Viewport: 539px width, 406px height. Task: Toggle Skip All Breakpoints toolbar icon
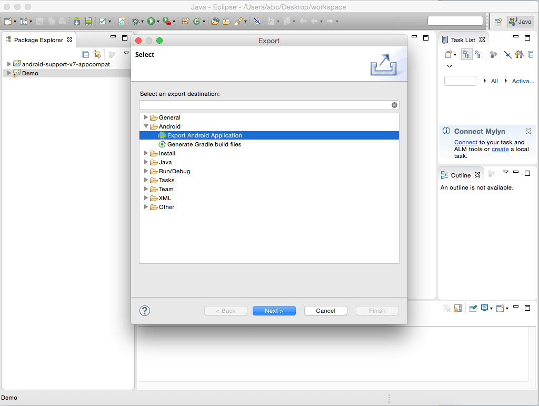pyautogui.click(x=257, y=21)
